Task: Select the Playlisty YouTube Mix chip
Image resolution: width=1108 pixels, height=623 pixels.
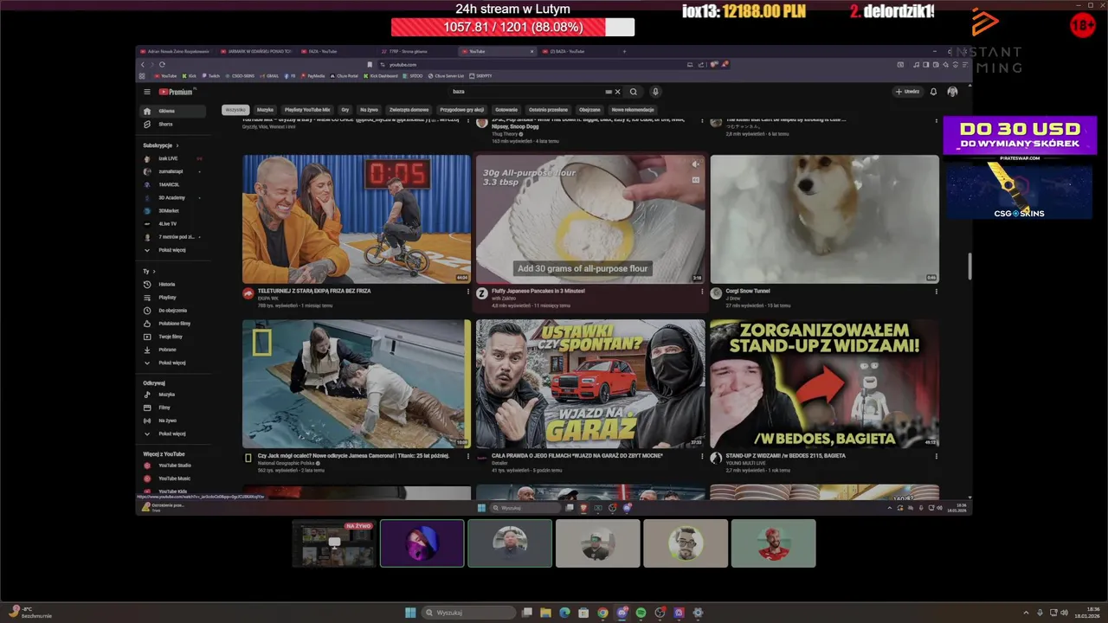Action: point(307,110)
